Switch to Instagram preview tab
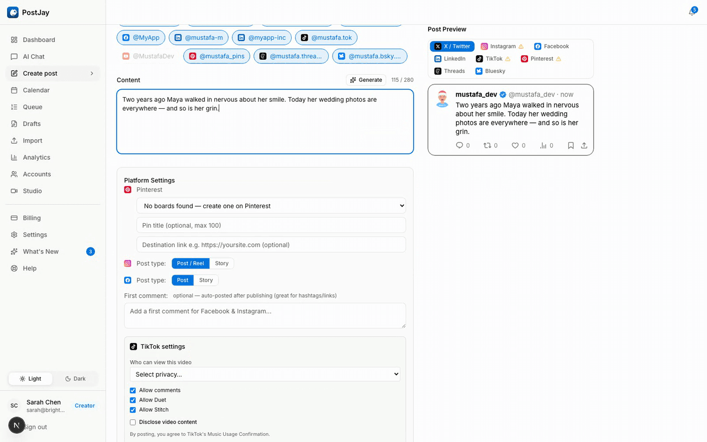 [x=502, y=46]
